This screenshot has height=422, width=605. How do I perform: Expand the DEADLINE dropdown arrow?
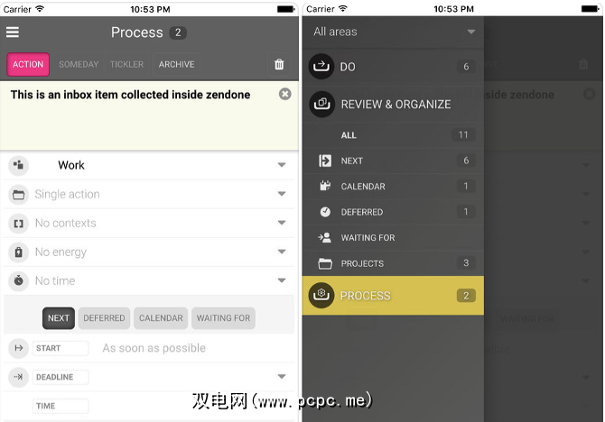[x=282, y=377]
